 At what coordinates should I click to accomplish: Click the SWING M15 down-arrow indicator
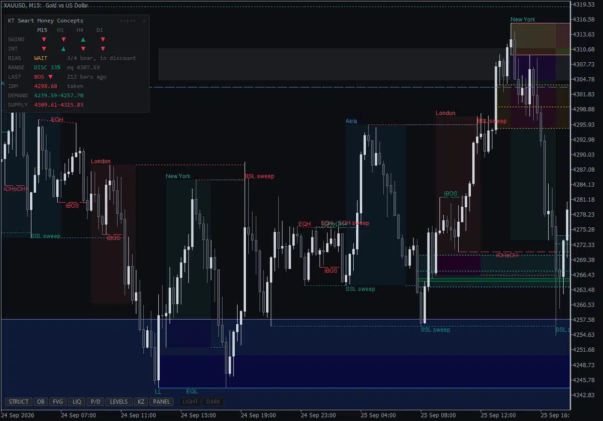[x=44, y=39]
